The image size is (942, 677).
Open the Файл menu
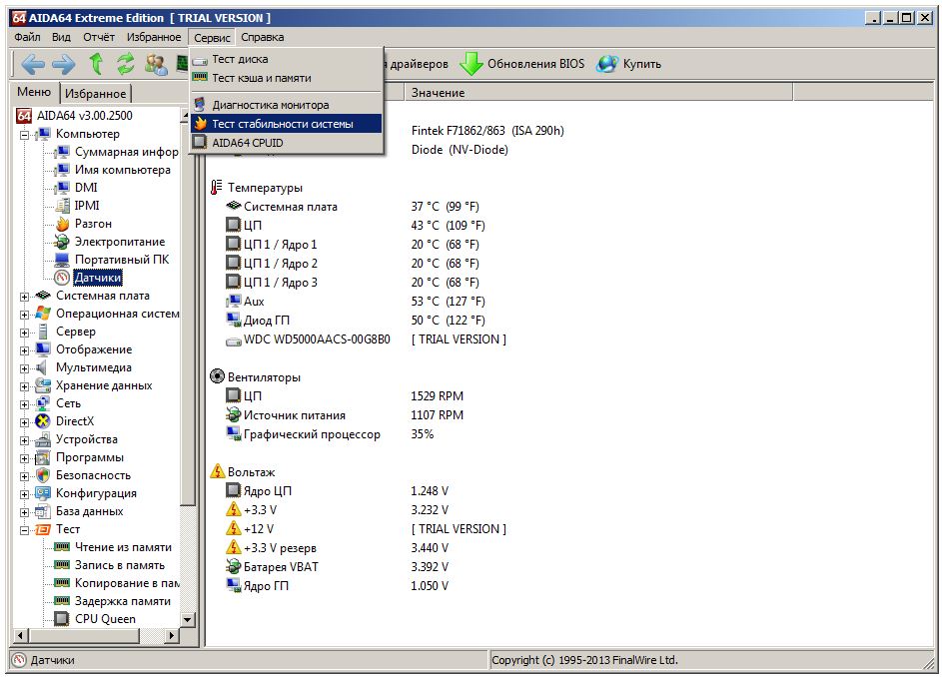[x=27, y=37]
